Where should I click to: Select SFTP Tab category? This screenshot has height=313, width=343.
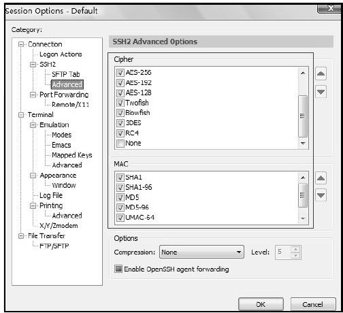66,74
